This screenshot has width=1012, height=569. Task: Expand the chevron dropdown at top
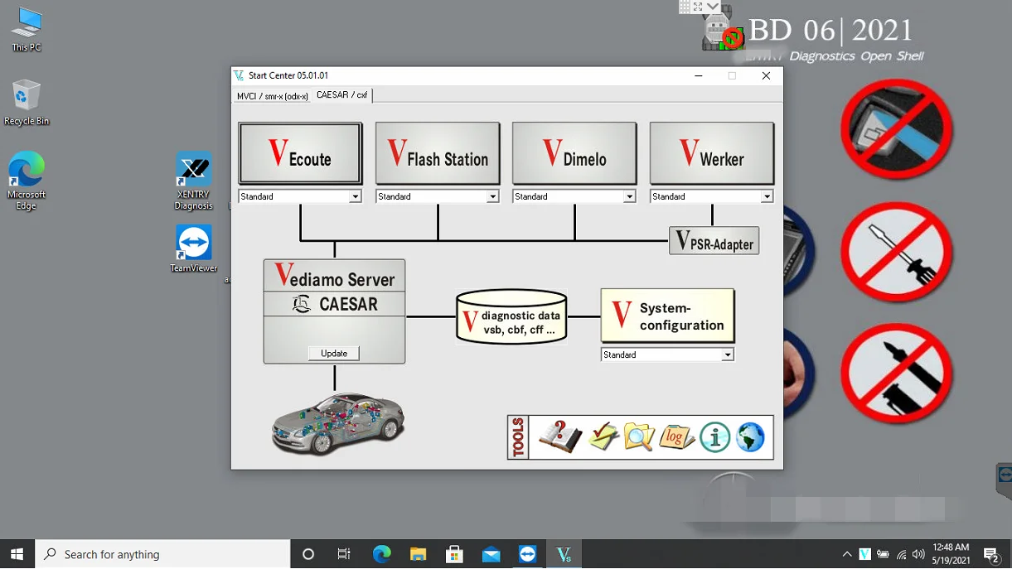[713, 7]
